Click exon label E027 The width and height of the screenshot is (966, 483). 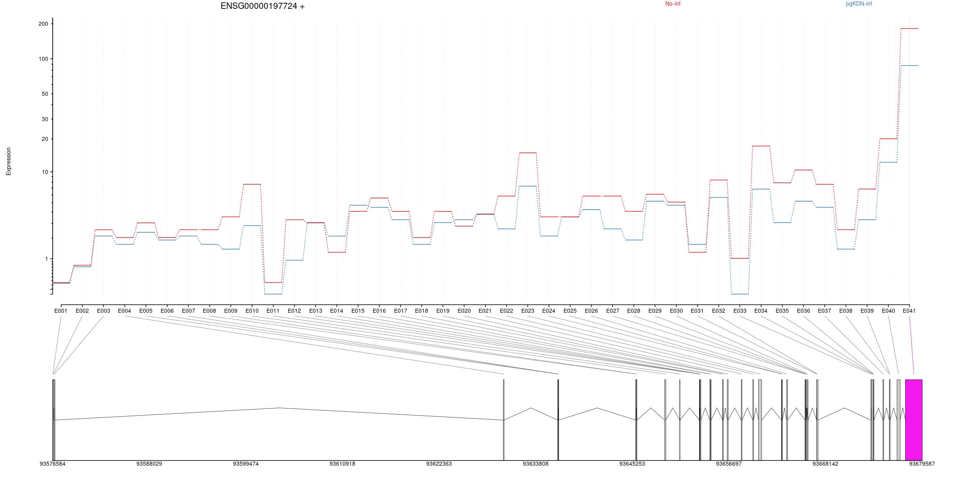click(613, 311)
